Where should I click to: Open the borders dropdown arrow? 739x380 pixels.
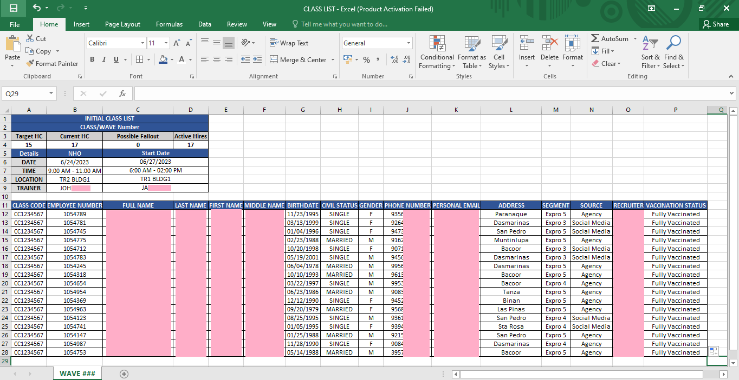coord(150,59)
